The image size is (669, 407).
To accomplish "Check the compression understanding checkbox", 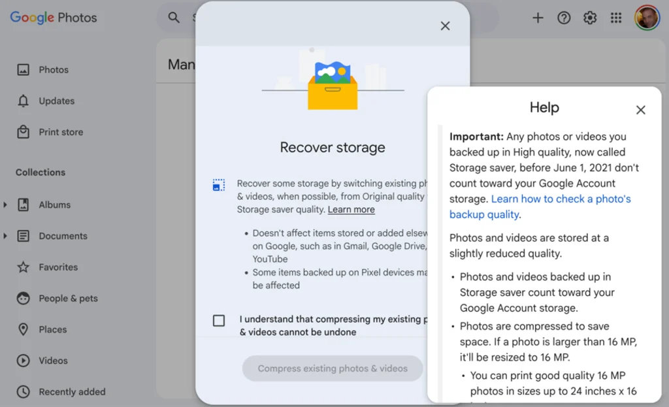I will [x=219, y=320].
